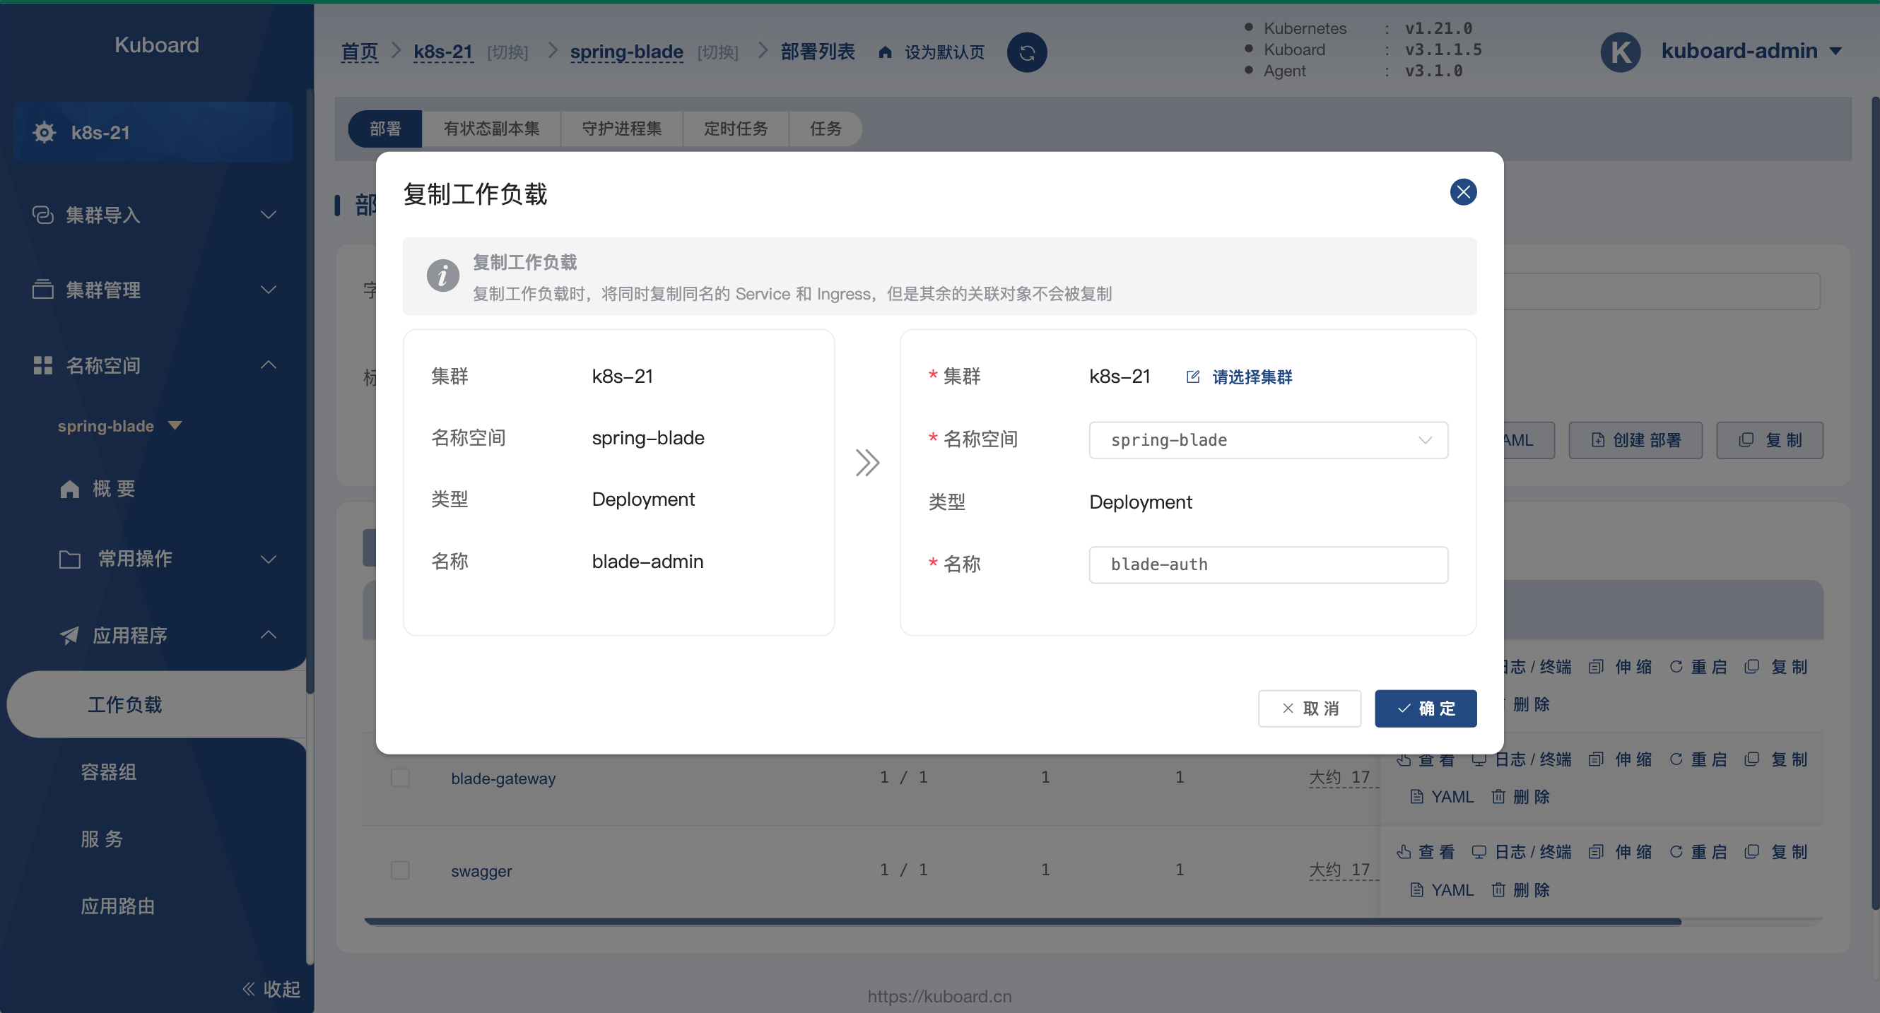Click YAML in blade-gateway row

[1441, 797]
